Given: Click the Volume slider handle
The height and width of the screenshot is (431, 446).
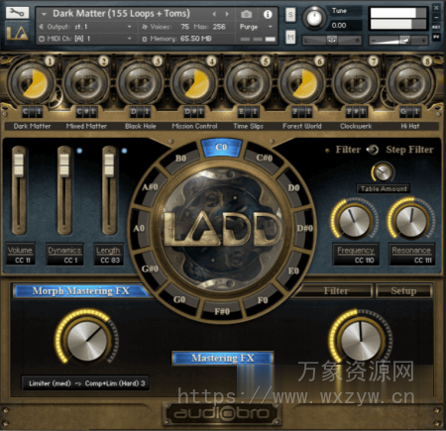Looking at the screenshot, I should 19,164.
